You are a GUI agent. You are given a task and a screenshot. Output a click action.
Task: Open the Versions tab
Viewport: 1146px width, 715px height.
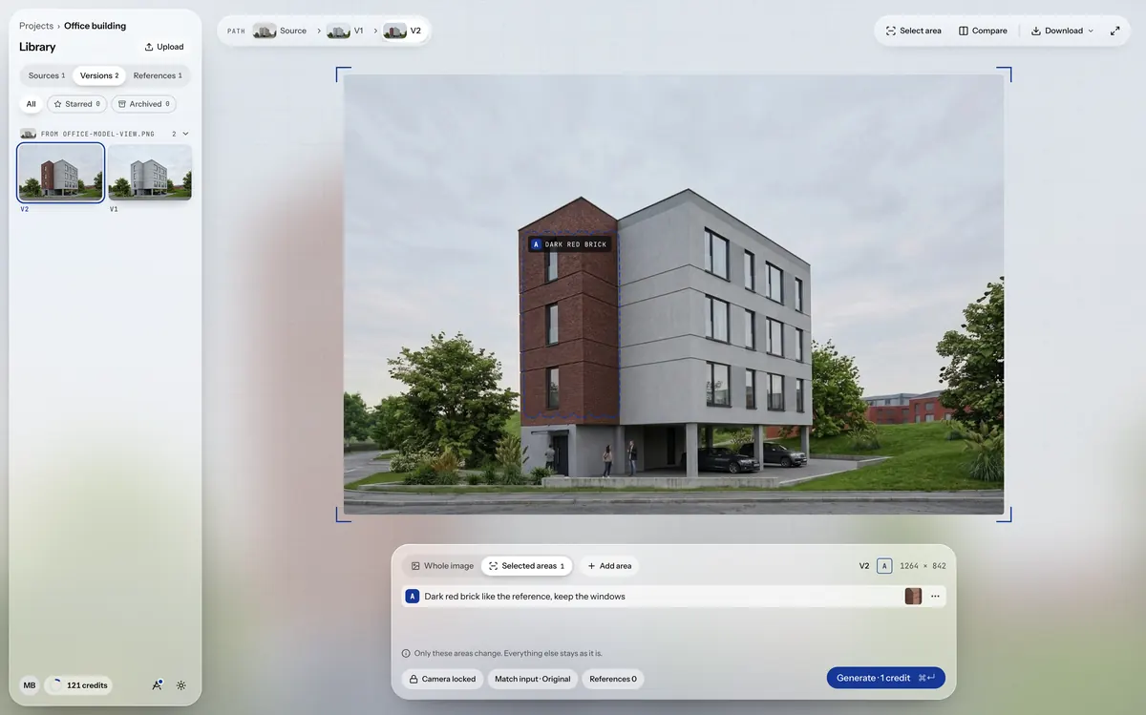[99, 75]
